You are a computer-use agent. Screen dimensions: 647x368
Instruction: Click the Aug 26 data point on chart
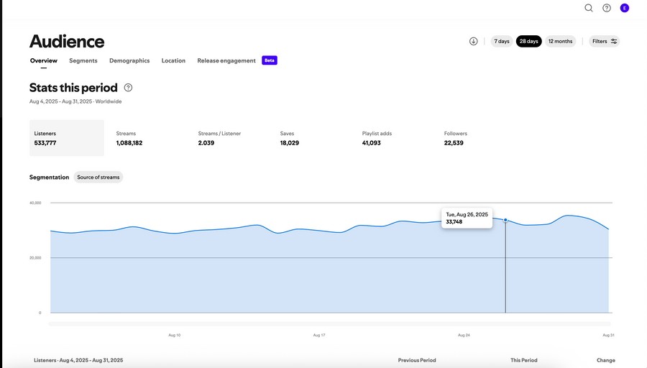tap(505, 220)
